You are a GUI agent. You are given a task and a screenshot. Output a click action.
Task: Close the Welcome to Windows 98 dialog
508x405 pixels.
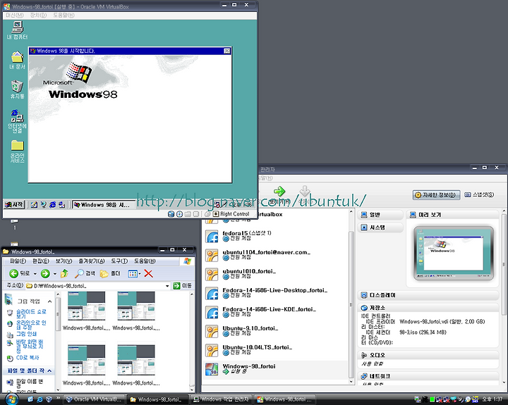[x=227, y=51]
